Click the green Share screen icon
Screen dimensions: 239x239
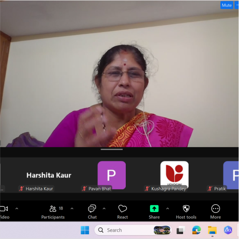pos(154,209)
